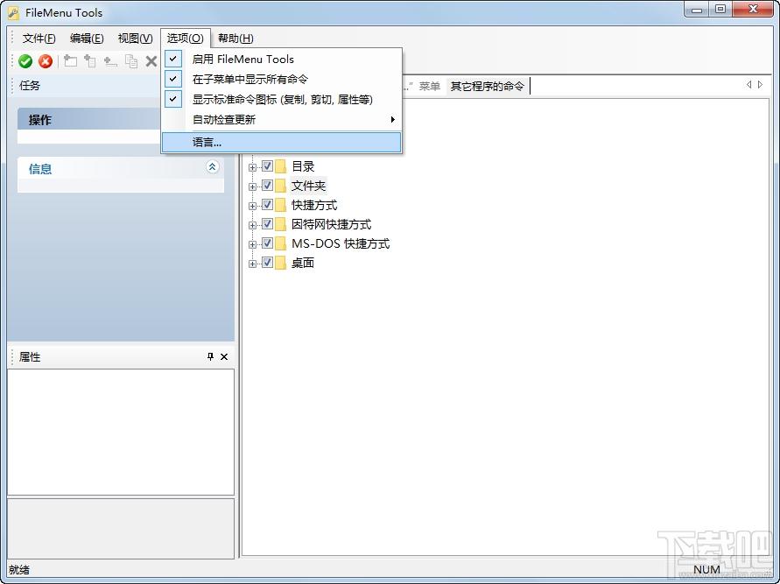Uncheck the 快捷方式 checkbox
The width and height of the screenshot is (780, 584).
(267, 205)
